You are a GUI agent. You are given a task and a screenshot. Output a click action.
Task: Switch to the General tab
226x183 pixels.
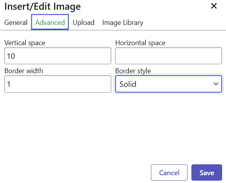[16, 23]
